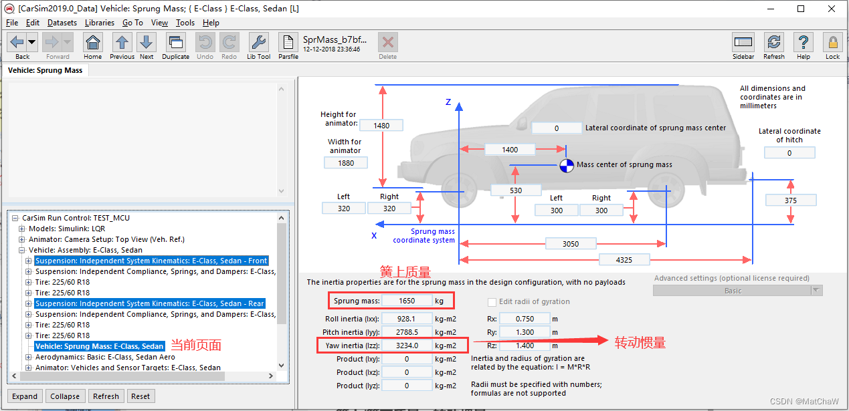
Task: Click the Collapse button below the tree
Action: coord(65,396)
